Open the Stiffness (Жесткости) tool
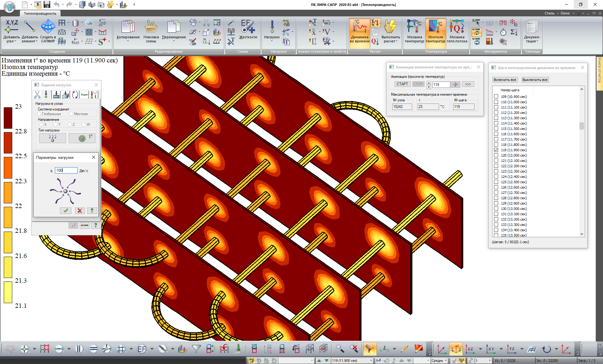Image resolution: width=603 pixels, height=364 pixels. tap(248, 28)
